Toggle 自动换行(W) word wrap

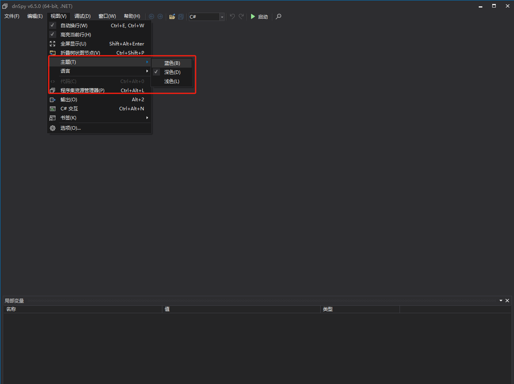[99, 26]
